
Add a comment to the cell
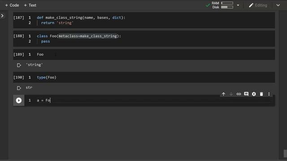(246, 94)
